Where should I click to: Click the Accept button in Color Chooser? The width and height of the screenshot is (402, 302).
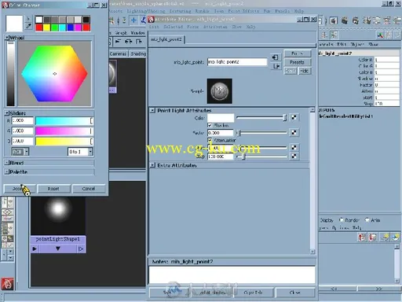[20, 189]
